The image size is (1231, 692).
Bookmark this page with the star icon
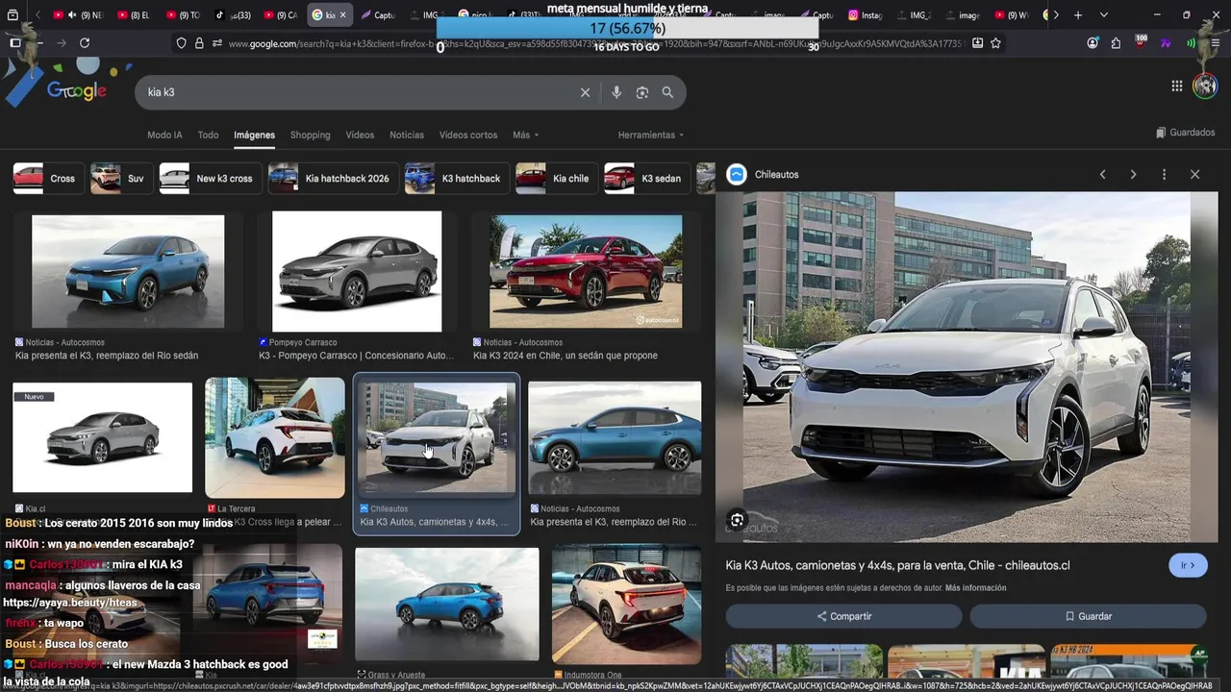[995, 43]
